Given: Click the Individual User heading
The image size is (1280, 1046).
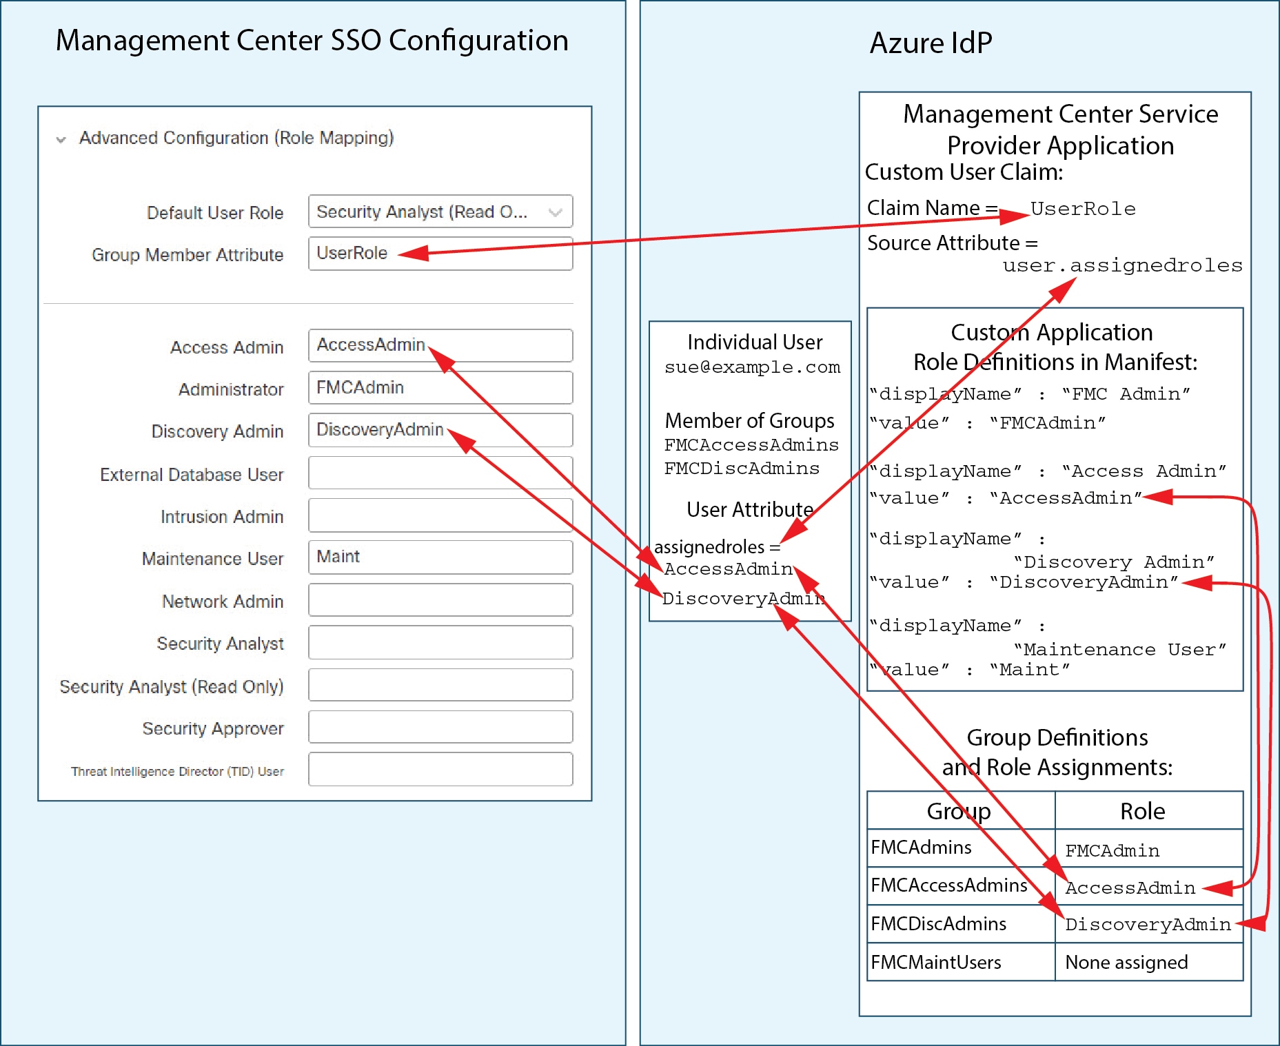Looking at the screenshot, I should click(755, 342).
